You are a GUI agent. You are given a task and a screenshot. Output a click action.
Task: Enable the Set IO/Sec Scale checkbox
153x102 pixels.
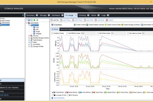coord(98,33)
